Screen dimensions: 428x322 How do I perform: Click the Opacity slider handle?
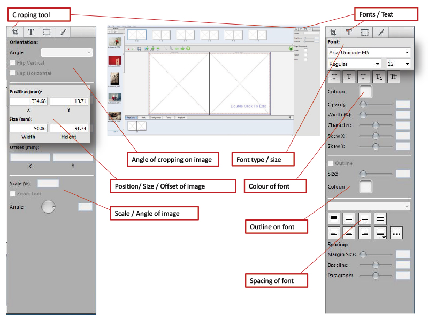[363, 105]
